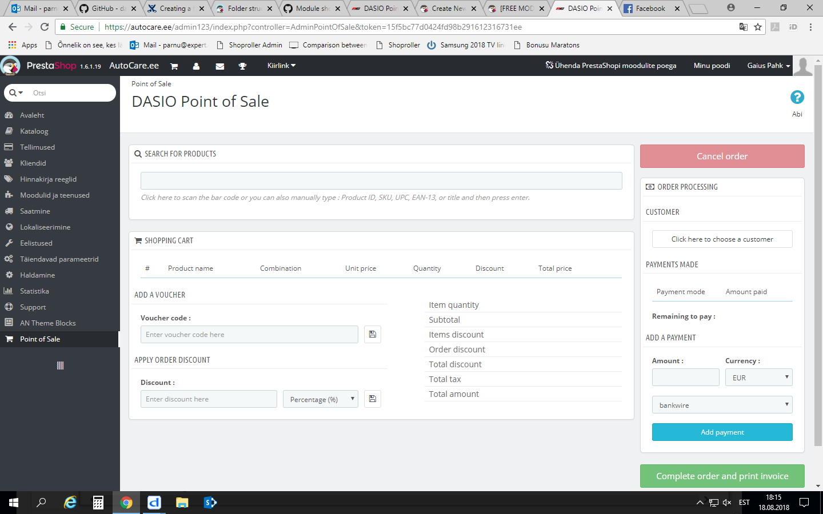Screen dimensions: 823x514
Task: Switch to the [FREE MOD browser tab
Action: [x=516, y=9]
